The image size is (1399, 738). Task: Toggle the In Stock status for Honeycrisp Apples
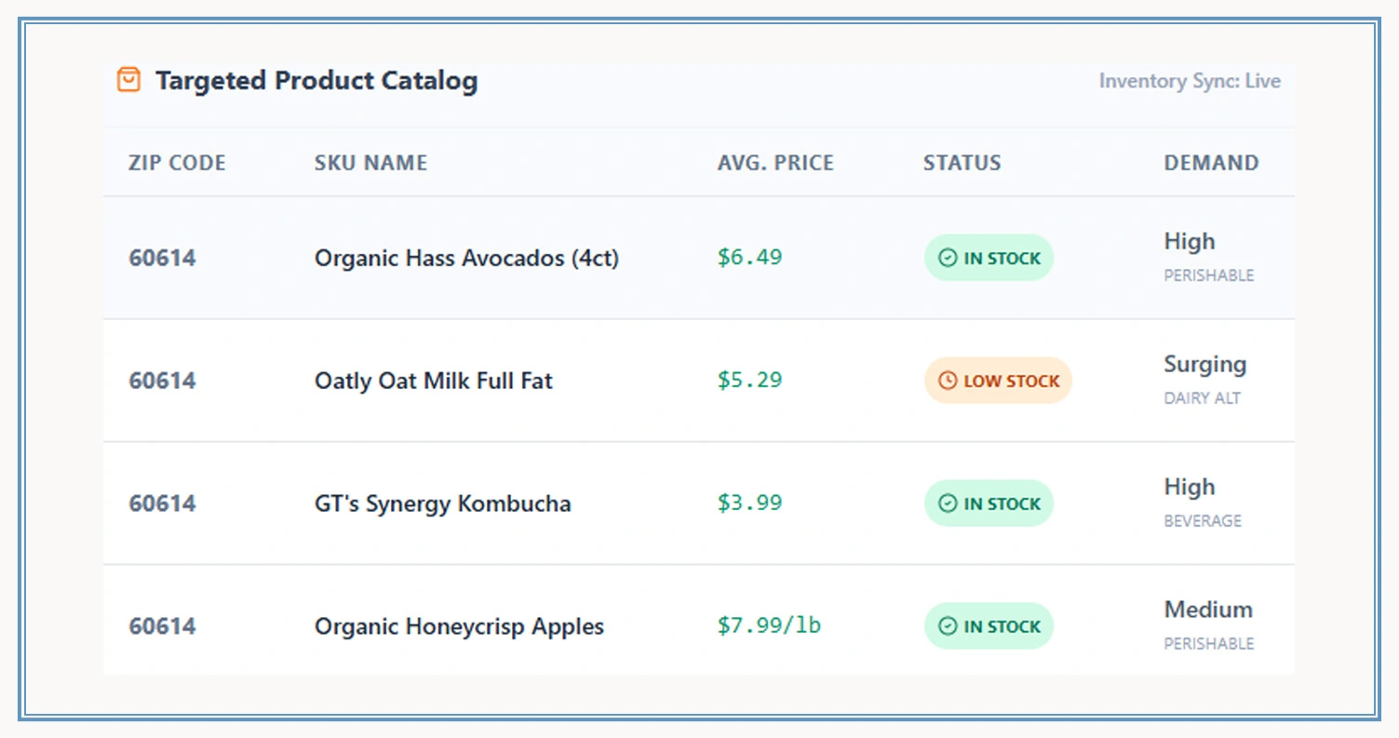coord(989,626)
